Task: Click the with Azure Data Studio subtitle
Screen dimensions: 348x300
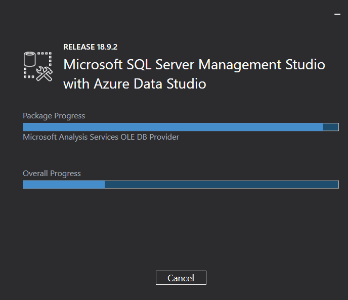Action: 135,83
